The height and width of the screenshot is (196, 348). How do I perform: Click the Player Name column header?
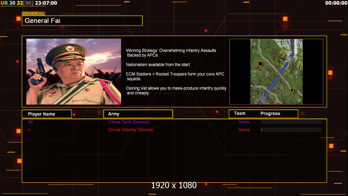tap(47, 114)
